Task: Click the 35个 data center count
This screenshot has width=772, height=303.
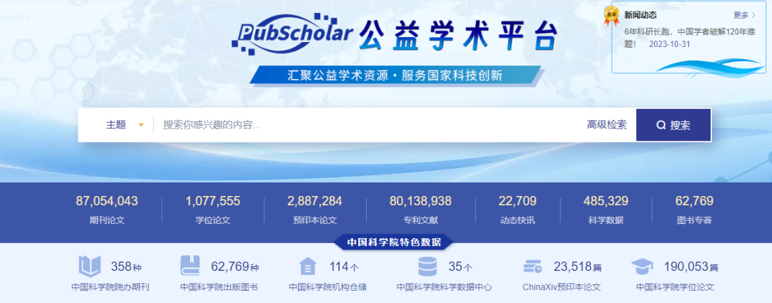Action: tap(460, 267)
